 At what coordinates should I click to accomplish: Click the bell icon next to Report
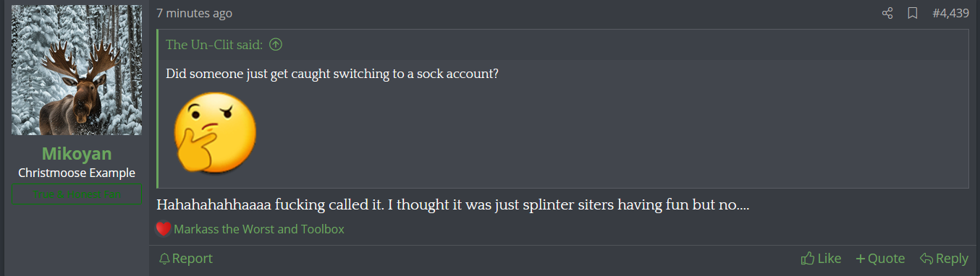pyautogui.click(x=164, y=259)
